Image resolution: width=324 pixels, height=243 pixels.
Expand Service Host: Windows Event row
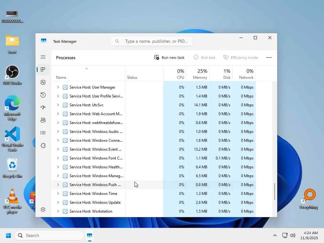58,149
